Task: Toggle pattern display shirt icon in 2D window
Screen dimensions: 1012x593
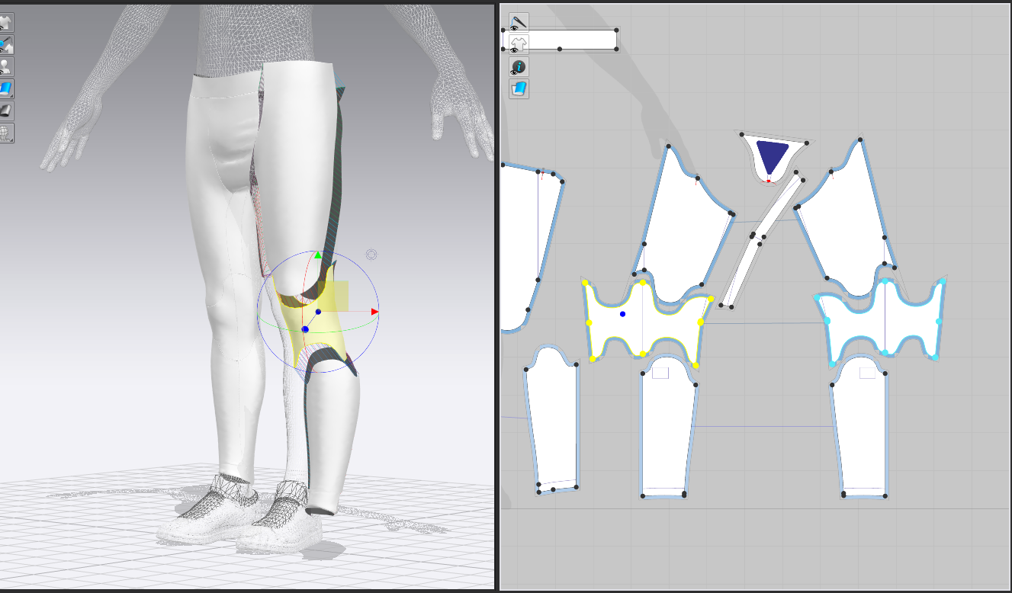Action: pyautogui.click(x=519, y=45)
